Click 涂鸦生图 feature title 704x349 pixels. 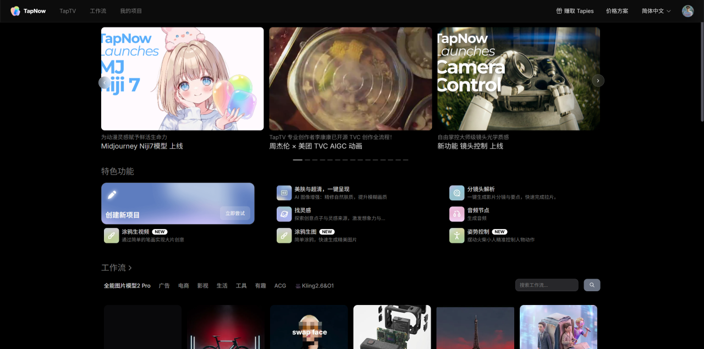305,232
